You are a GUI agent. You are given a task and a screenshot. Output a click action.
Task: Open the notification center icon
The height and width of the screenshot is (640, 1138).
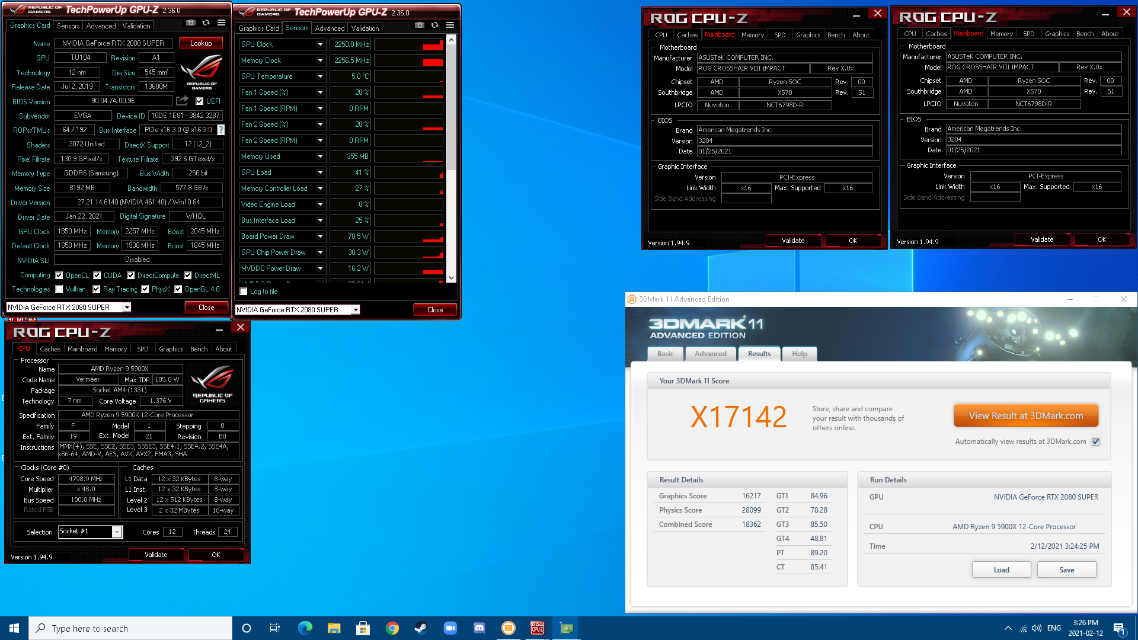[1119, 628]
